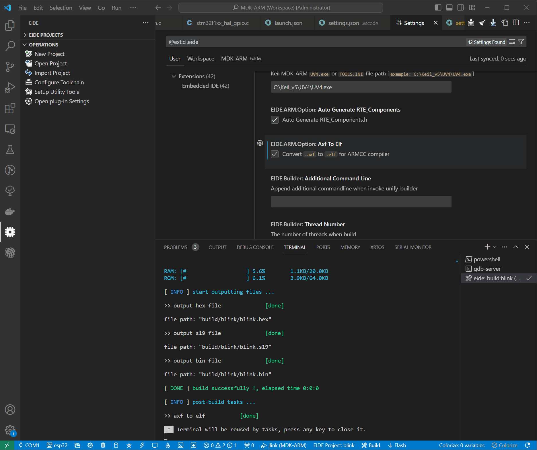Open the Docker view in activity bar
This screenshot has width=537, height=450.
coord(10,211)
